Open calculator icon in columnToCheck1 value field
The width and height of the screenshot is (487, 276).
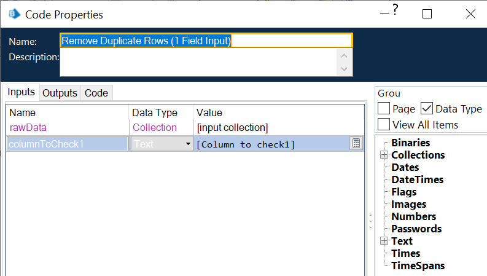356,144
